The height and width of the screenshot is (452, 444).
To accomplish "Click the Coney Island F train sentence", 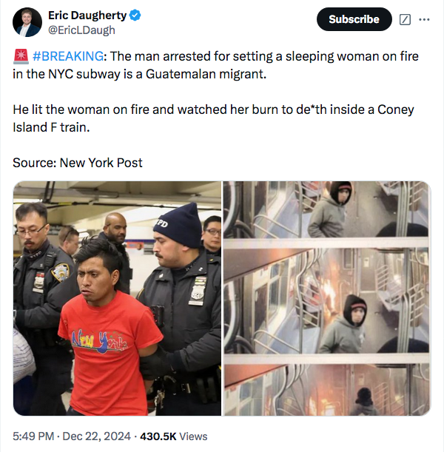I will (213, 118).
